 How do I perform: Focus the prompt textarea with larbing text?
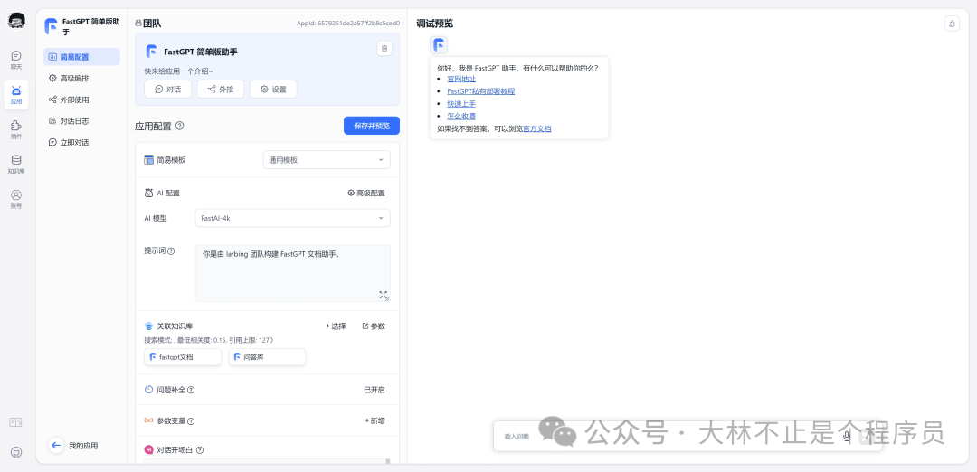(293, 273)
